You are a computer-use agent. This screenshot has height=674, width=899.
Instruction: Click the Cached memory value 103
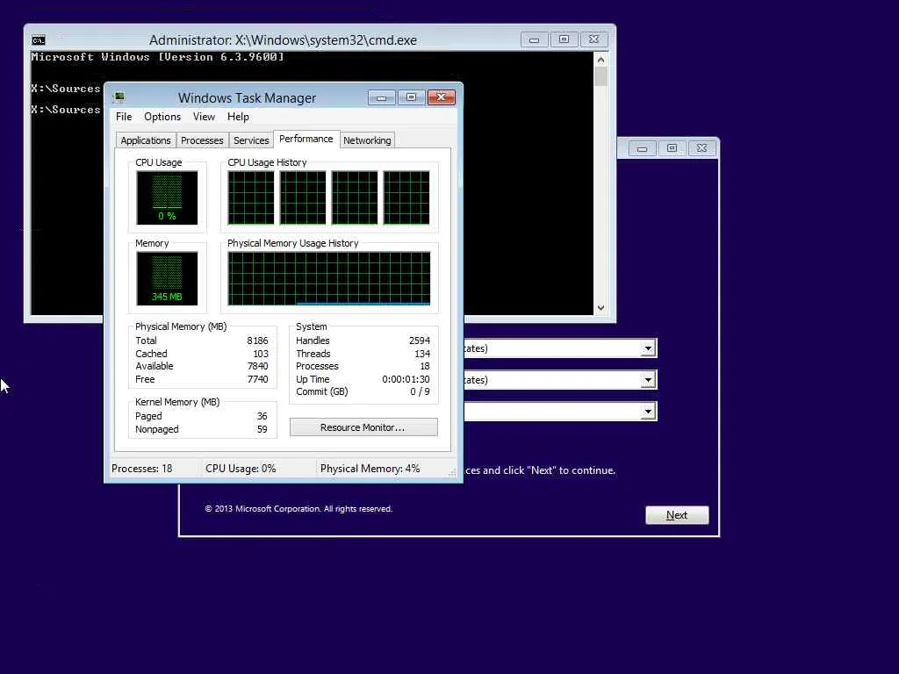coord(261,354)
